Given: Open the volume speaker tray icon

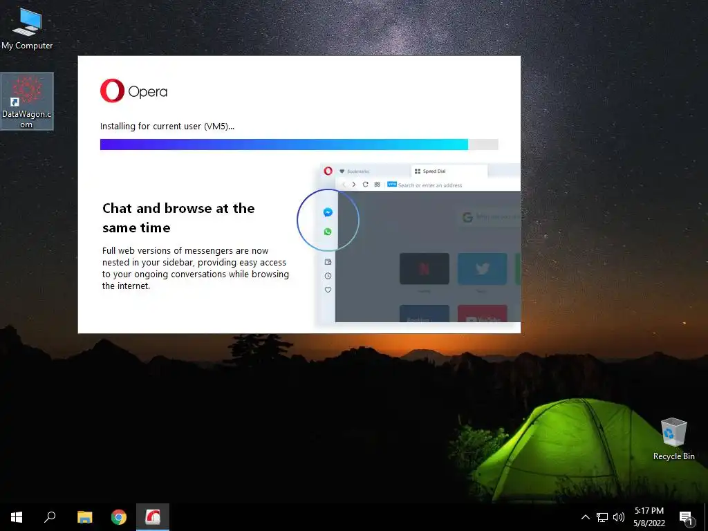Looking at the screenshot, I should [x=619, y=517].
